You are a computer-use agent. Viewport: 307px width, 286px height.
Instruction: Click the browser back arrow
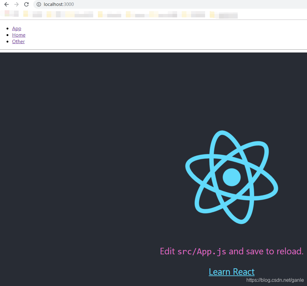click(7, 4)
